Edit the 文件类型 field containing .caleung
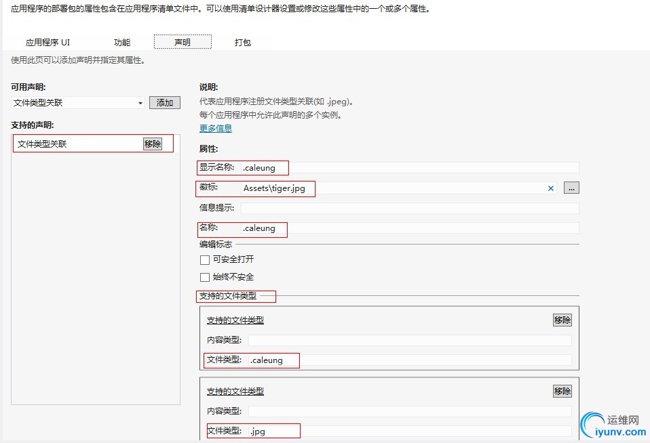The image size is (650, 443). click(410, 360)
